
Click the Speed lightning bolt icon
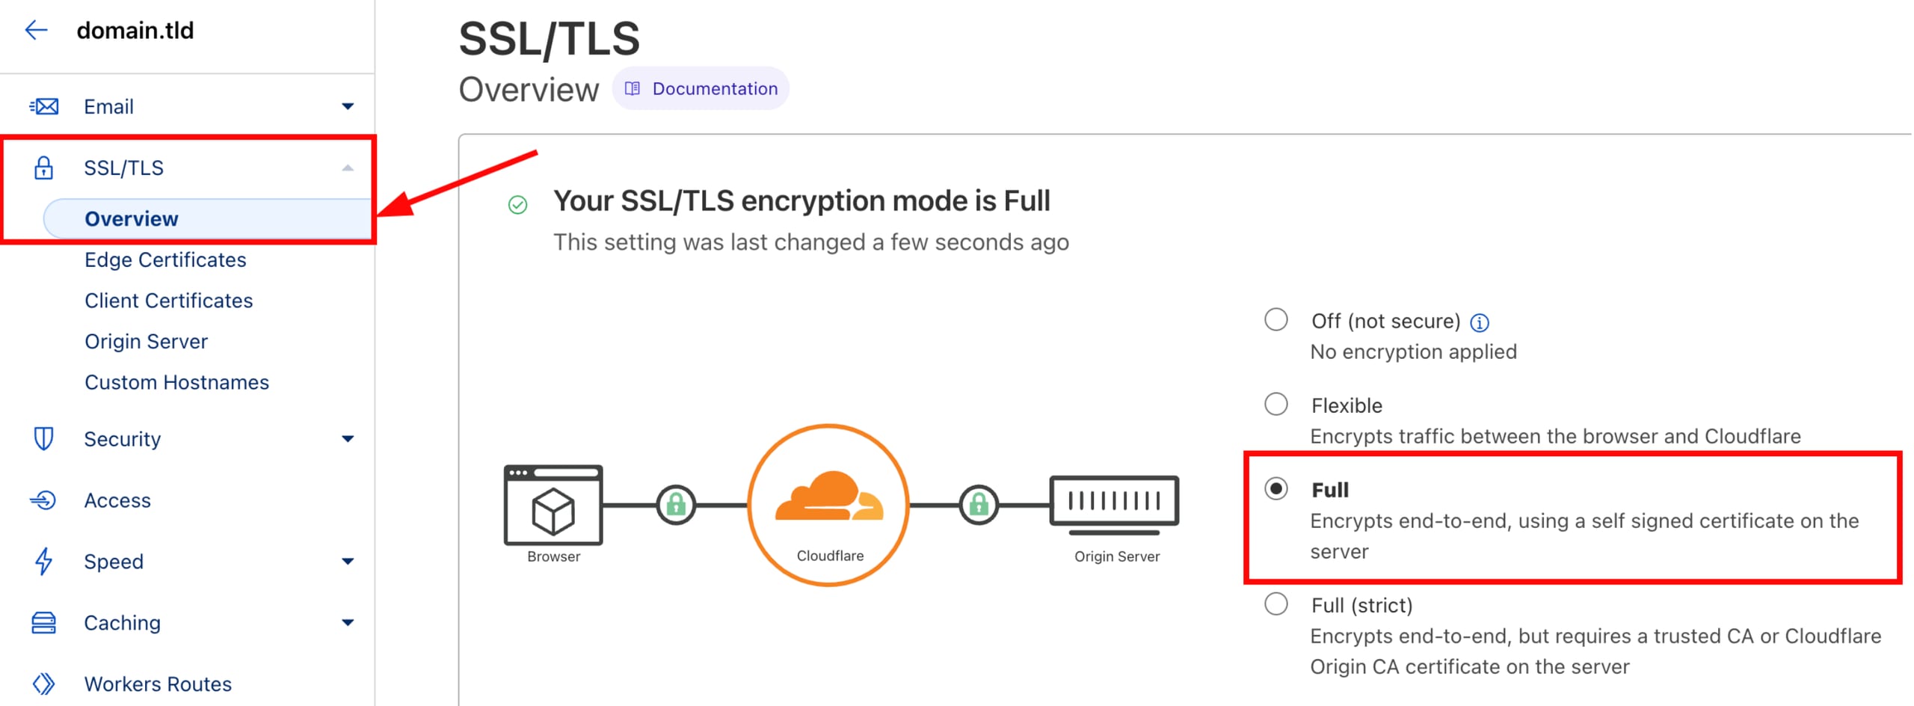(43, 561)
